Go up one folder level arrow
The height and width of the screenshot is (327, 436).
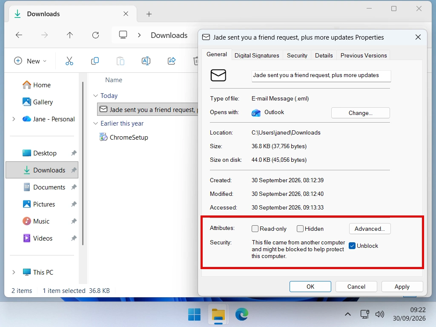pyautogui.click(x=70, y=35)
